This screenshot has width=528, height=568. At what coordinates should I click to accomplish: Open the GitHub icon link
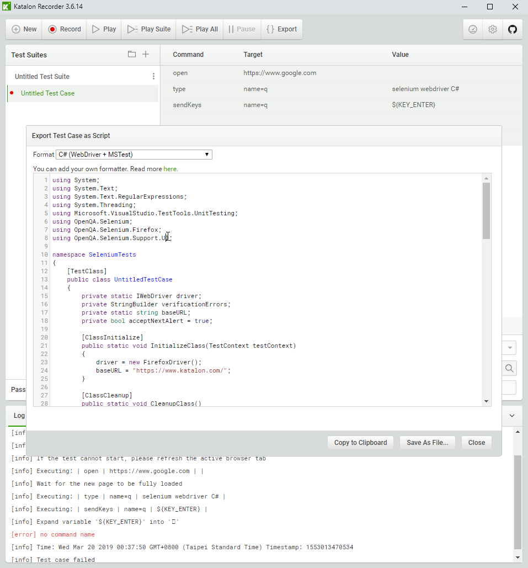tap(513, 29)
